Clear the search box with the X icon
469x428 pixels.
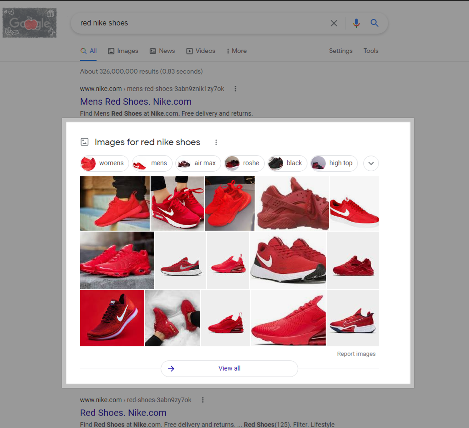point(334,23)
